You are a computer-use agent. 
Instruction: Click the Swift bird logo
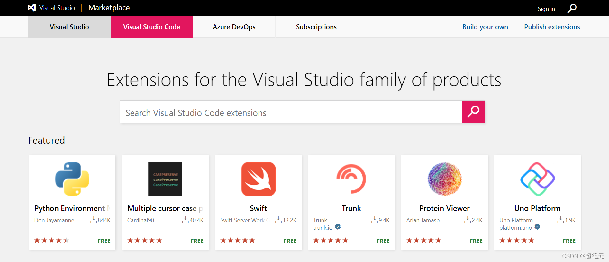coord(258,179)
